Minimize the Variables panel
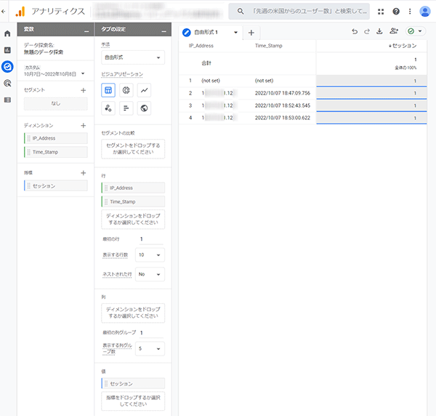436x416 pixels. point(86,31)
